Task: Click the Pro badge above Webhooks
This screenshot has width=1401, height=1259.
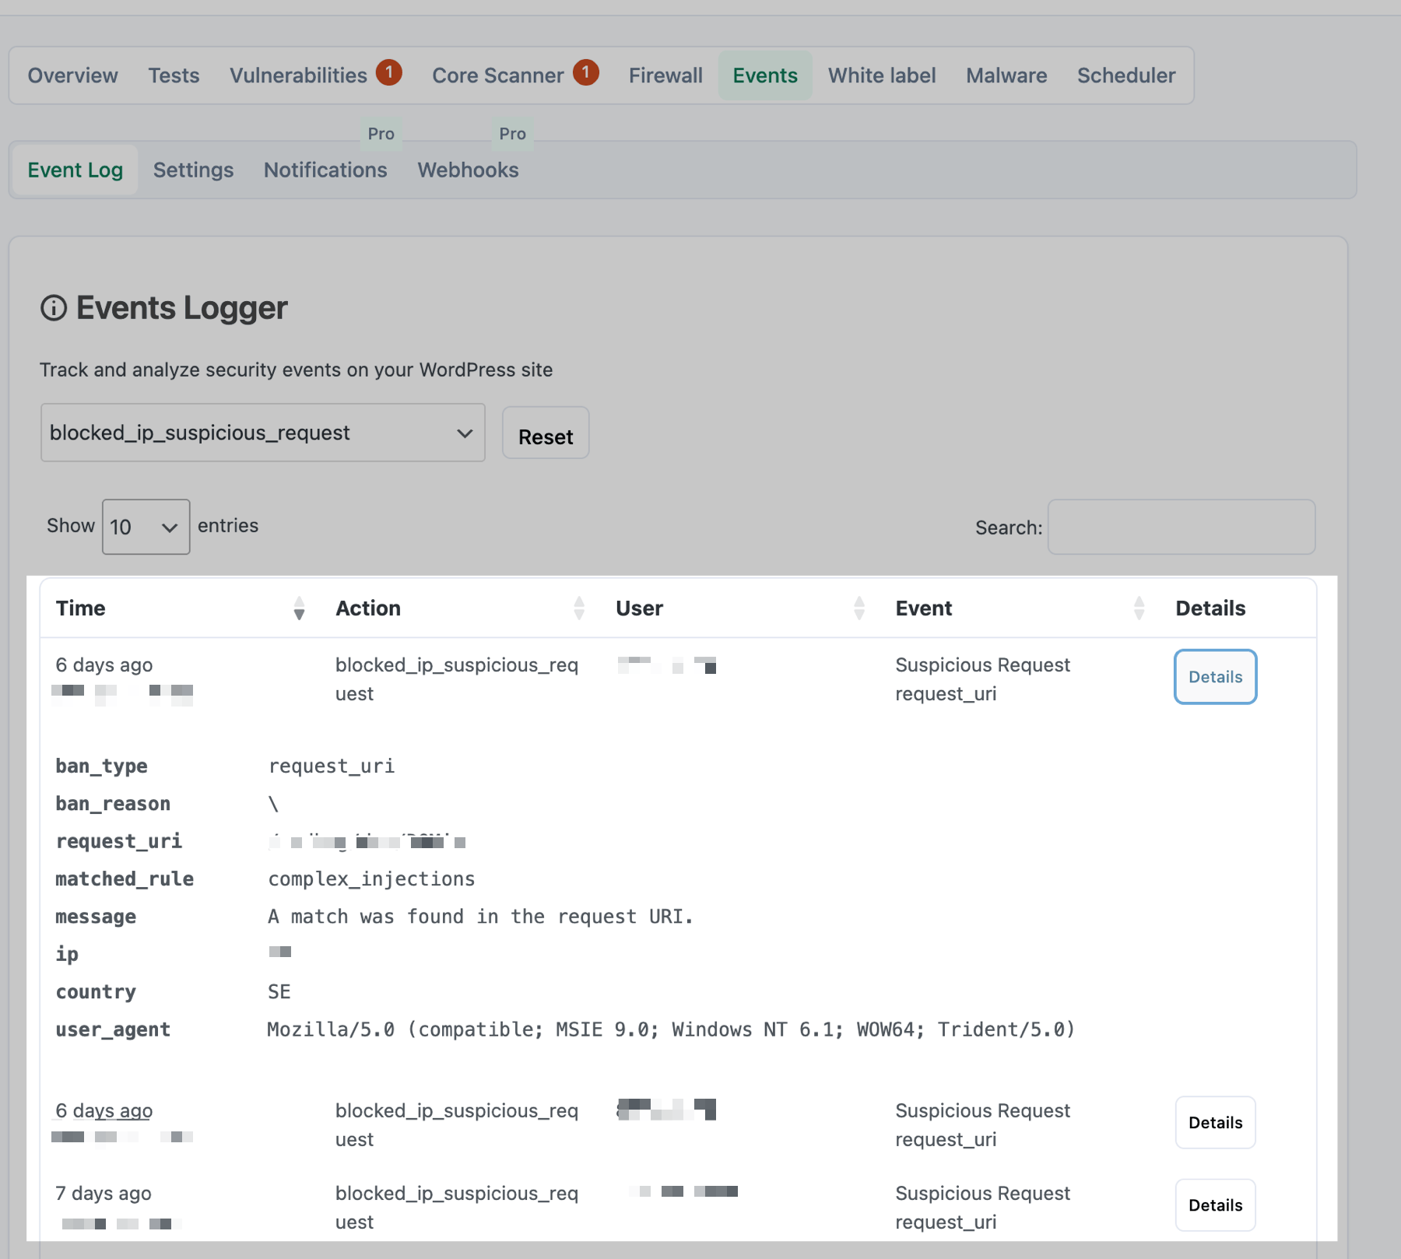Action: (513, 133)
